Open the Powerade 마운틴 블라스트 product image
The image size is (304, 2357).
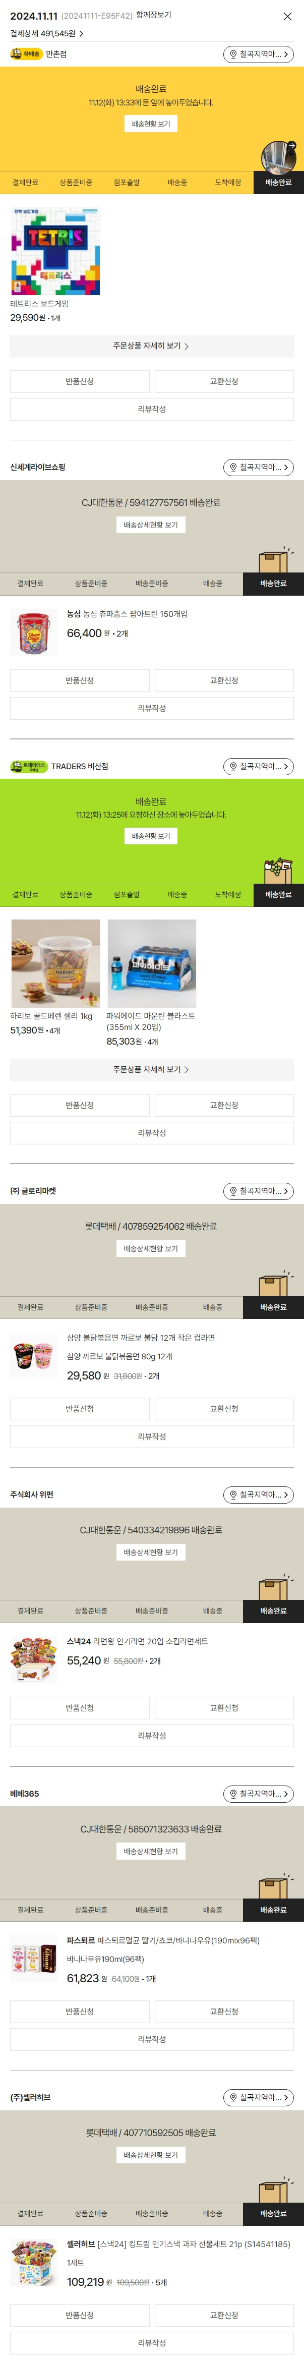(151, 962)
